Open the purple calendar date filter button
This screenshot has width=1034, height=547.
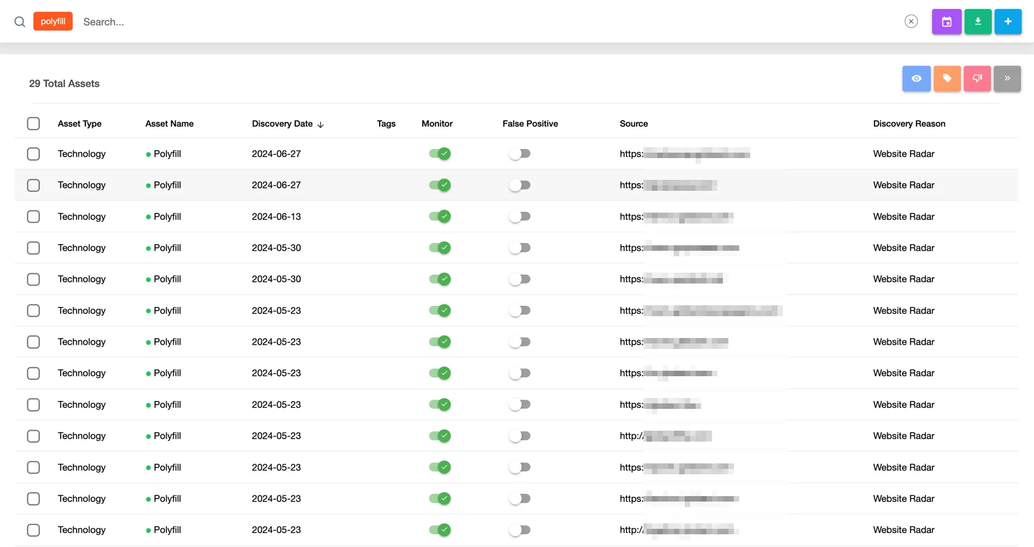click(x=947, y=22)
